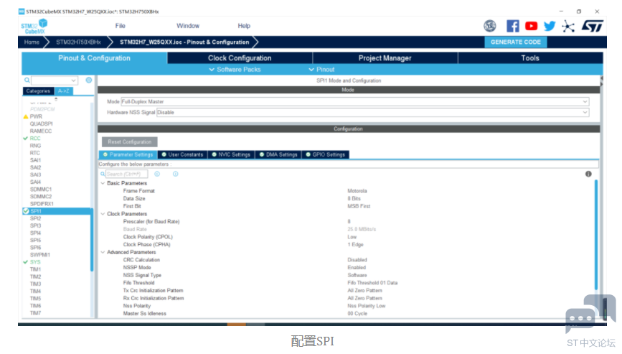The width and height of the screenshot is (622, 354).
Task: Select SPI2 in the peripheral list
Action: pyautogui.click(x=35, y=218)
